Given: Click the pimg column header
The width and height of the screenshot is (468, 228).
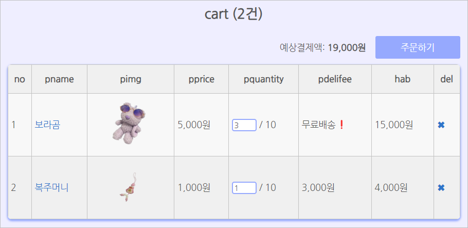Looking at the screenshot, I should point(131,79).
